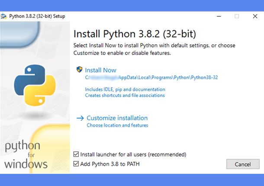The image size is (264, 186).
Task: Click the arrow icon beside Customize installation
Action: [x=80, y=118]
